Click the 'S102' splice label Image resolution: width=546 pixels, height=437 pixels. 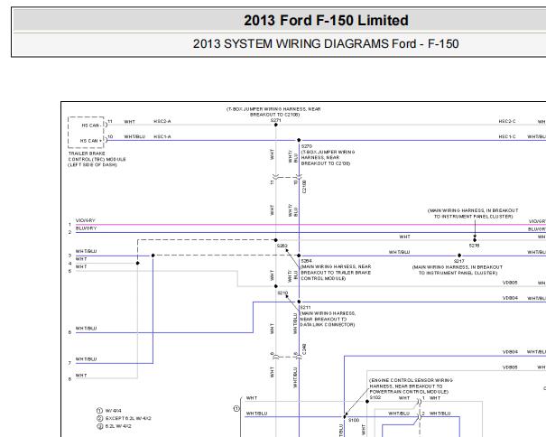(x=375, y=397)
